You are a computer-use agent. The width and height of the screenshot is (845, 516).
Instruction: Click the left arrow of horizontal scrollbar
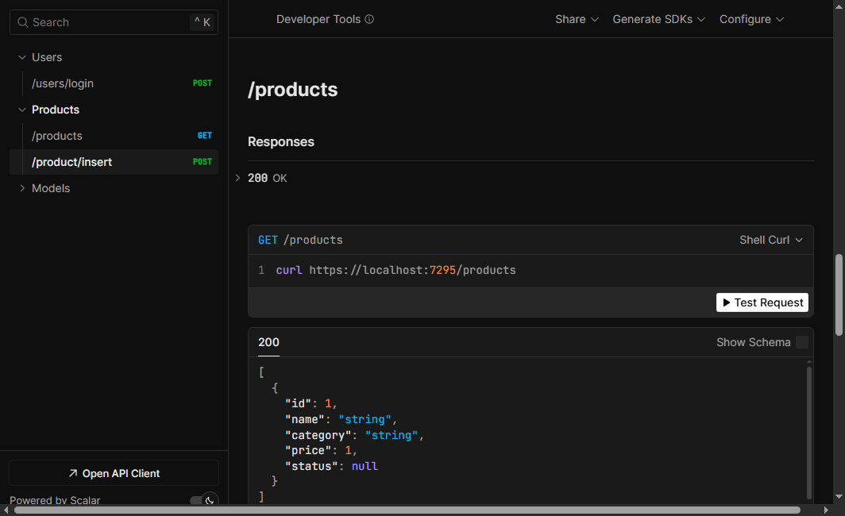pyautogui.click(x=6, y=510)
